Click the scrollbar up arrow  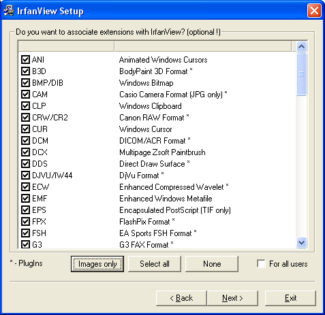tap(302, 47)
